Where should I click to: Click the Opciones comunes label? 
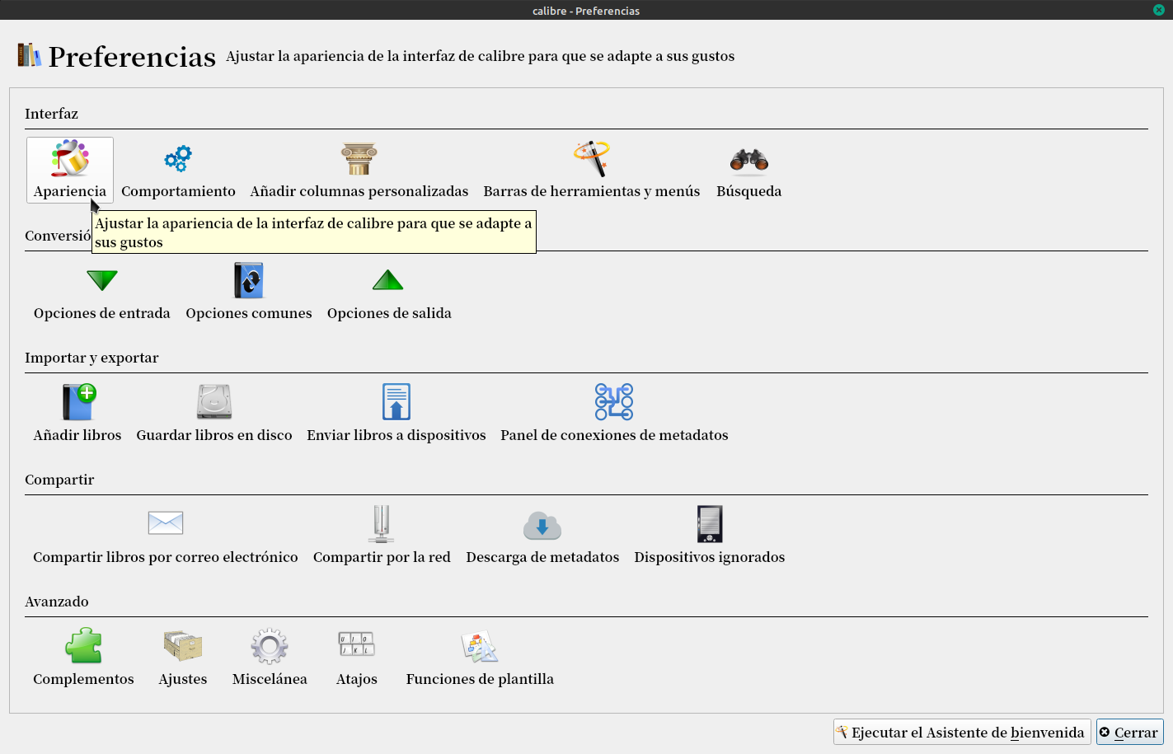(x=249, y=313)
